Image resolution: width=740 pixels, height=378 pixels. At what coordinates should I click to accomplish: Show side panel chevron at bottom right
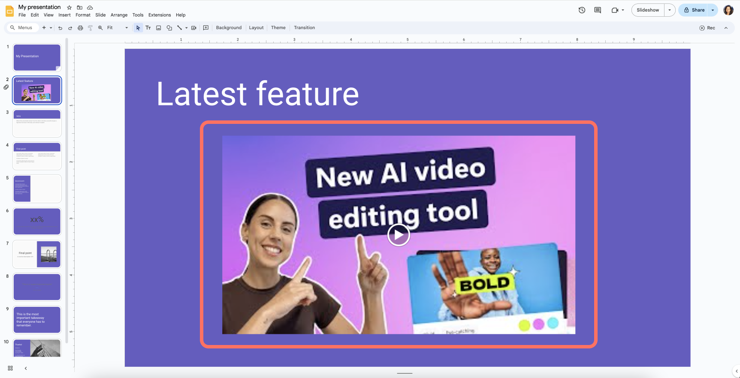736,371
